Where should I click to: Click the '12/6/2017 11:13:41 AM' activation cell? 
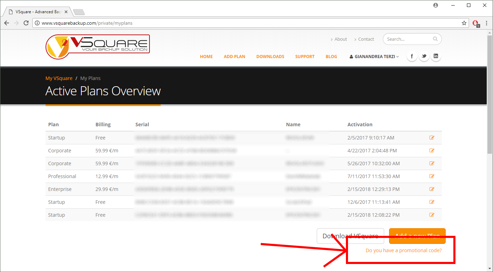click(x=373, y=202)
